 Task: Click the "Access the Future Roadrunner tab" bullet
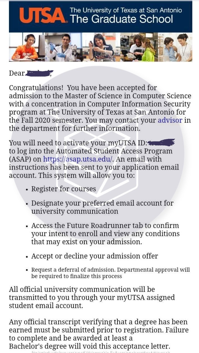pos(105,233)
